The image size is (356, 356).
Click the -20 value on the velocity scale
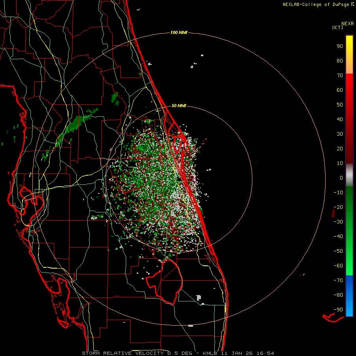click(x=338, y=207)
